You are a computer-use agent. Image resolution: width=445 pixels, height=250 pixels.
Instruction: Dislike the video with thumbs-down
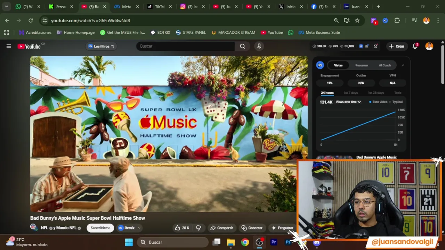pyautogui.click(x=199, y=228)
